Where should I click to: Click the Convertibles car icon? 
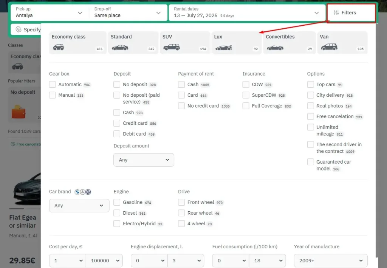(275, 48)
